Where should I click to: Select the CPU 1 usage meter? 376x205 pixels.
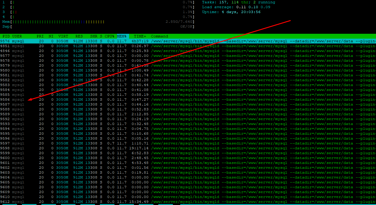click(x=98, y=2)
